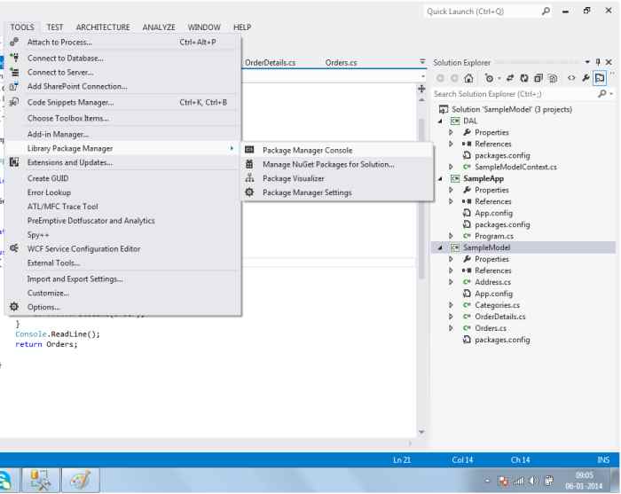Collapse the SampleApp project node
The image size is (621, 494).
click(x=440, y=178)
